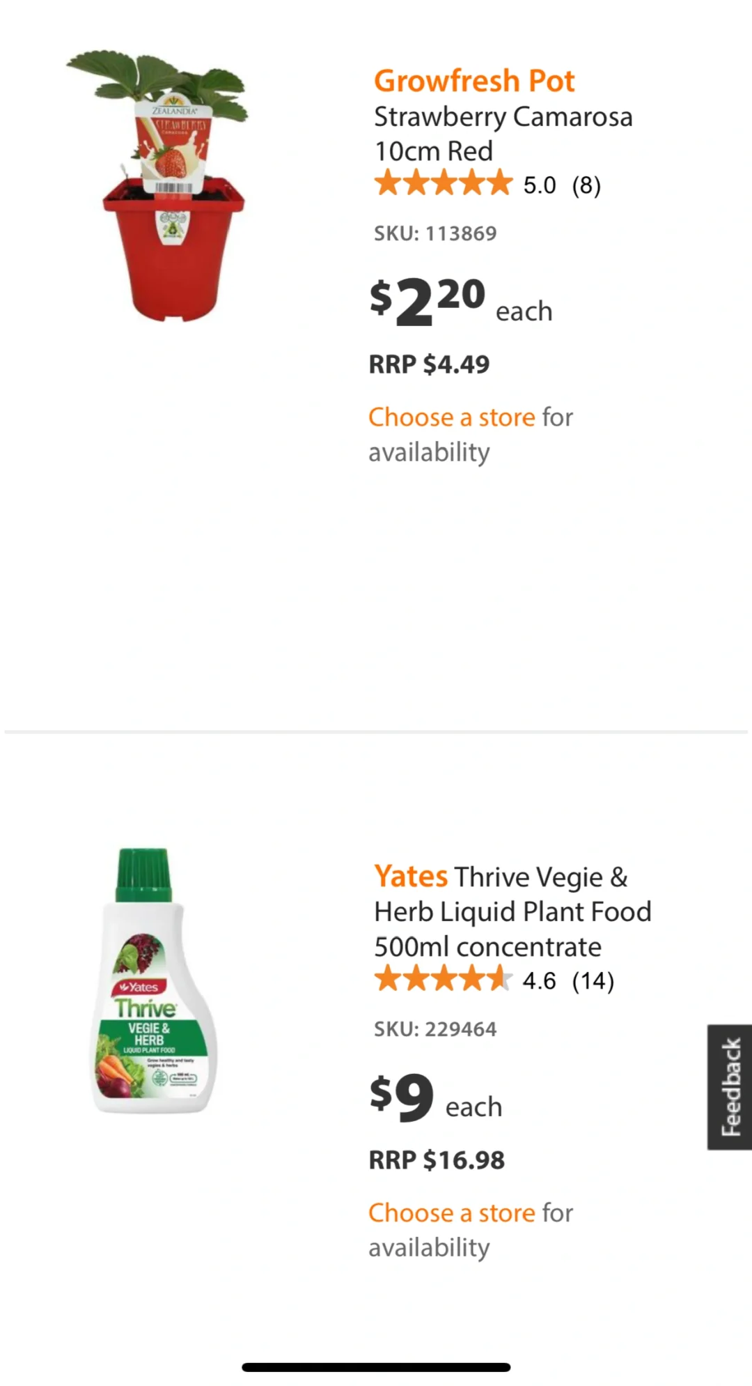This screenshot has width=752, height=1386.
Task: Tap the Growfresh Pot brand title
Action: 474,81
